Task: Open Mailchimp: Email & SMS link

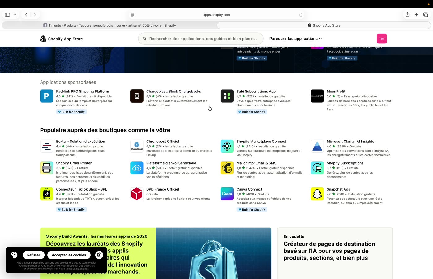Action: (x=256, y=163)
